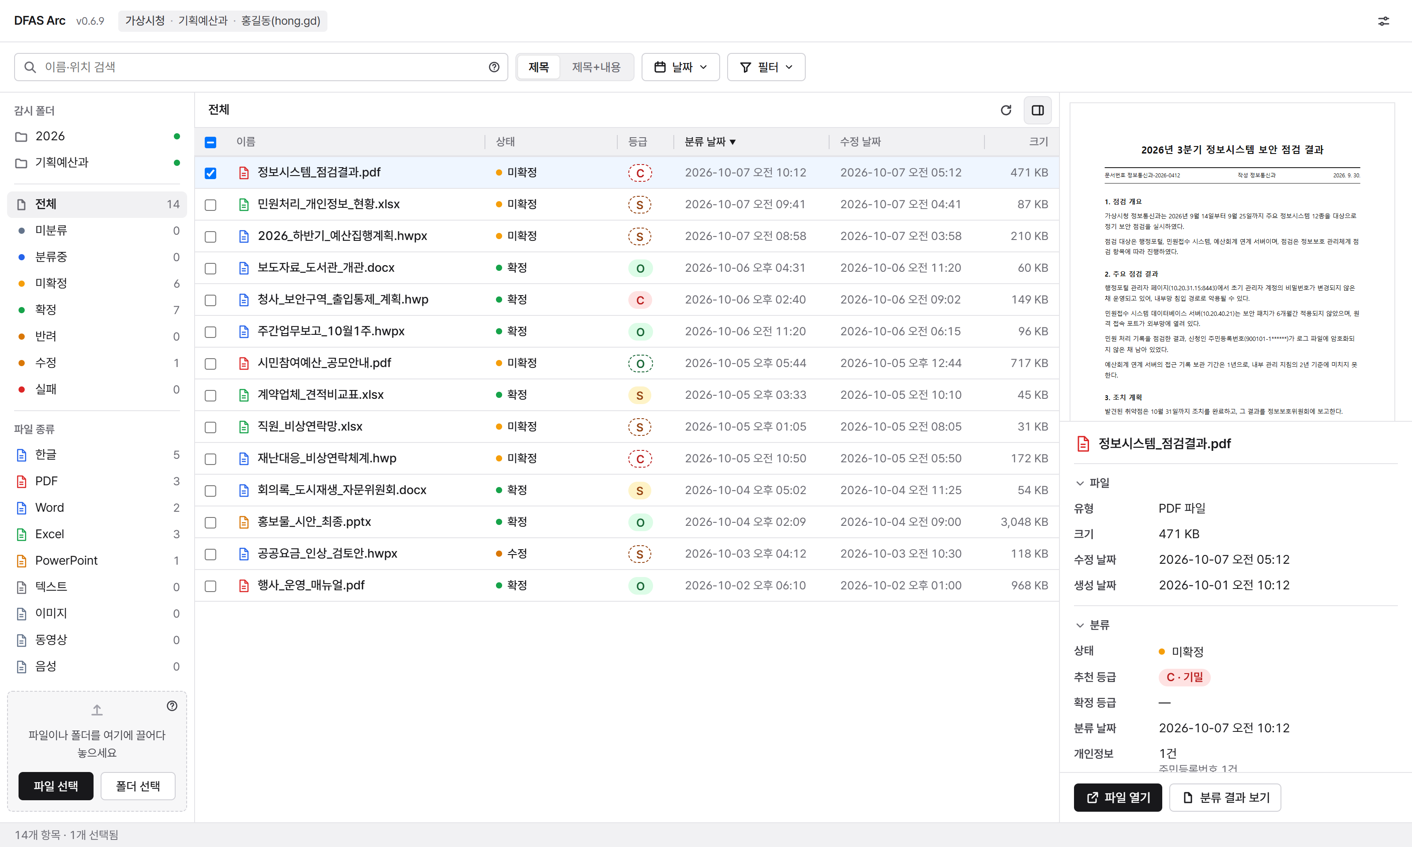Open the 필터 dropdown
The height and width of the screenshot is (847, 1412).
click(766, 67)
